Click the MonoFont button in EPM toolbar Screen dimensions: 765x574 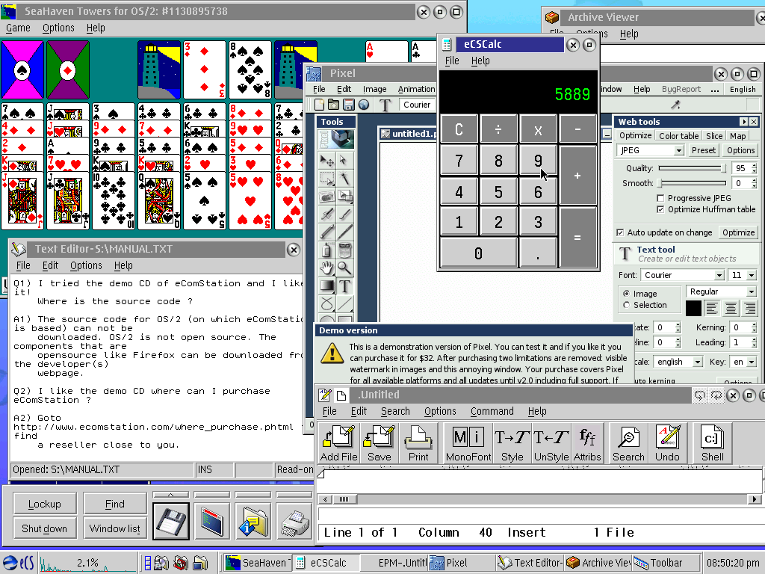468,443
